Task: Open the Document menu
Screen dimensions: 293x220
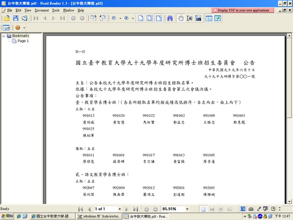Action: [41, 10]
